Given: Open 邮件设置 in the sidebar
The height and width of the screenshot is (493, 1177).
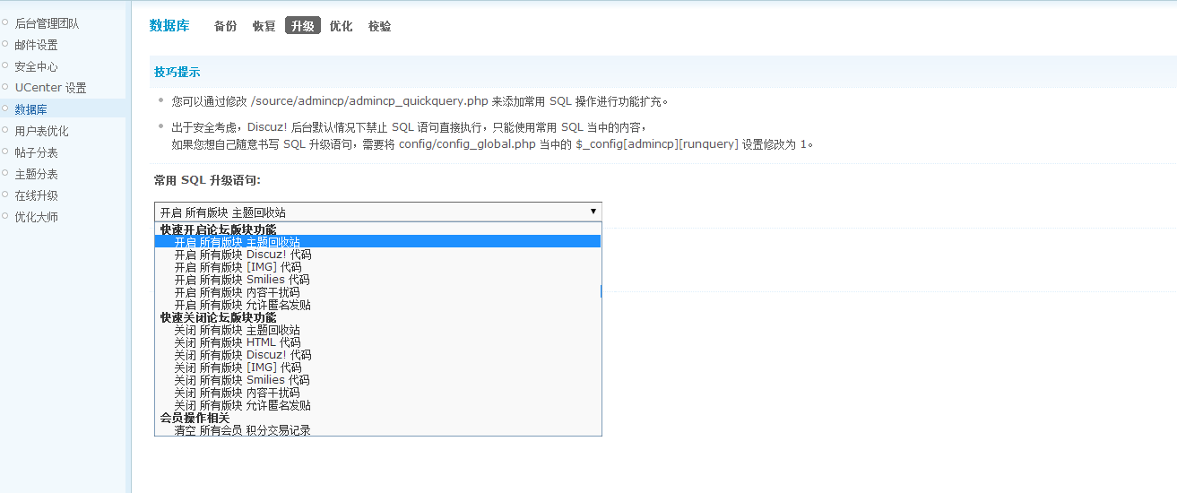Looking at the screenshot, I should (36, 45).
